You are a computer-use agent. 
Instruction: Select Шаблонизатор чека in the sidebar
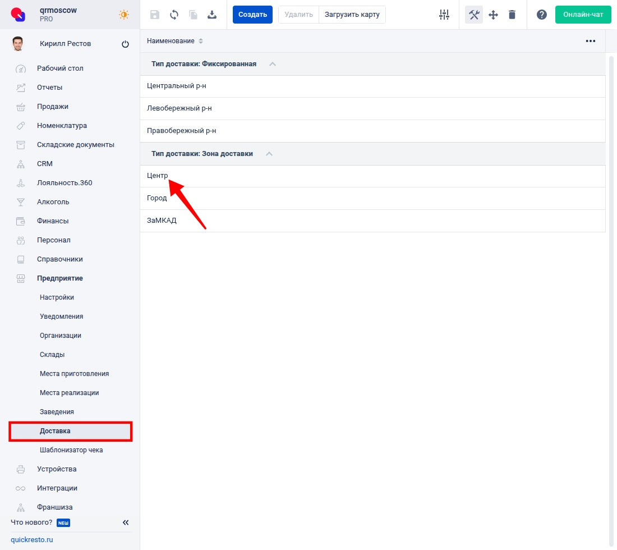(x=71, y=450)
